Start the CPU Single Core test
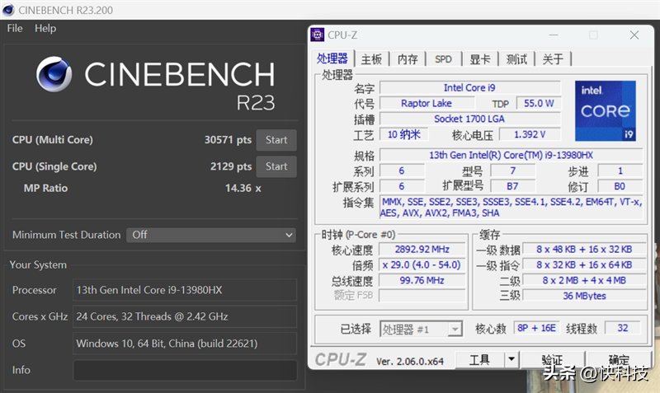 pos(276,166)
